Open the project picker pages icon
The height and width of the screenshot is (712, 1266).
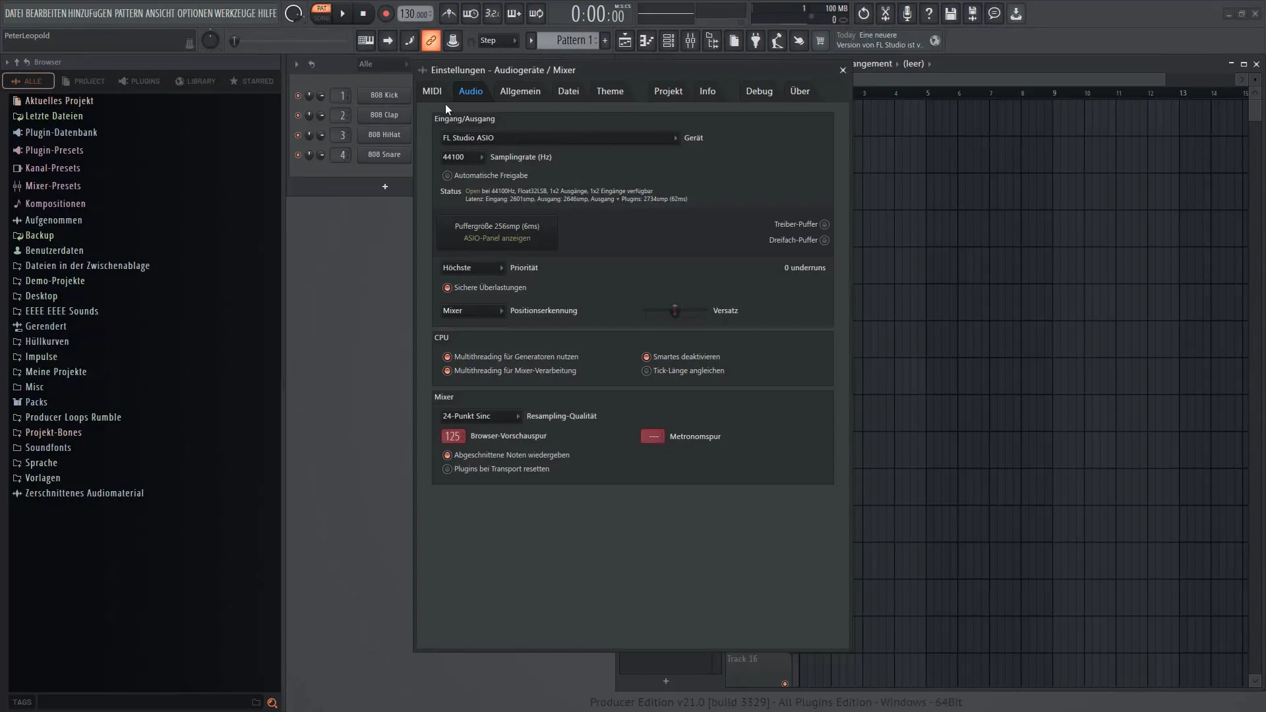[734, 41]
